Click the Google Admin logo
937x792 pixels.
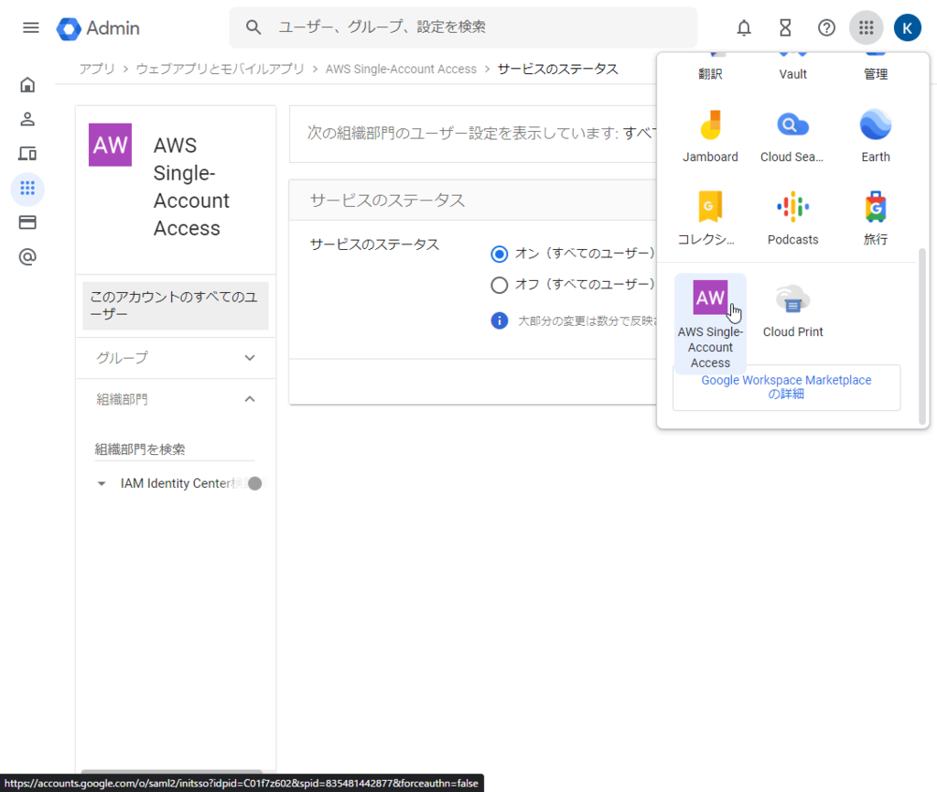pyautogui.click(x=98, y=28)
